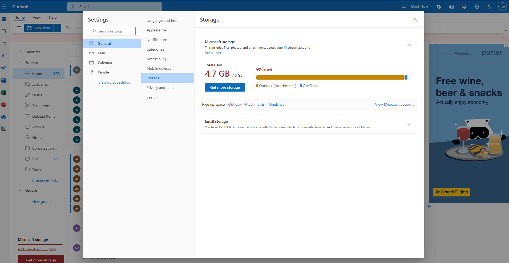Viewport: 509px width, 263px height.
Task: Expand the ribbon chevron at right
Action: (506, 31)
